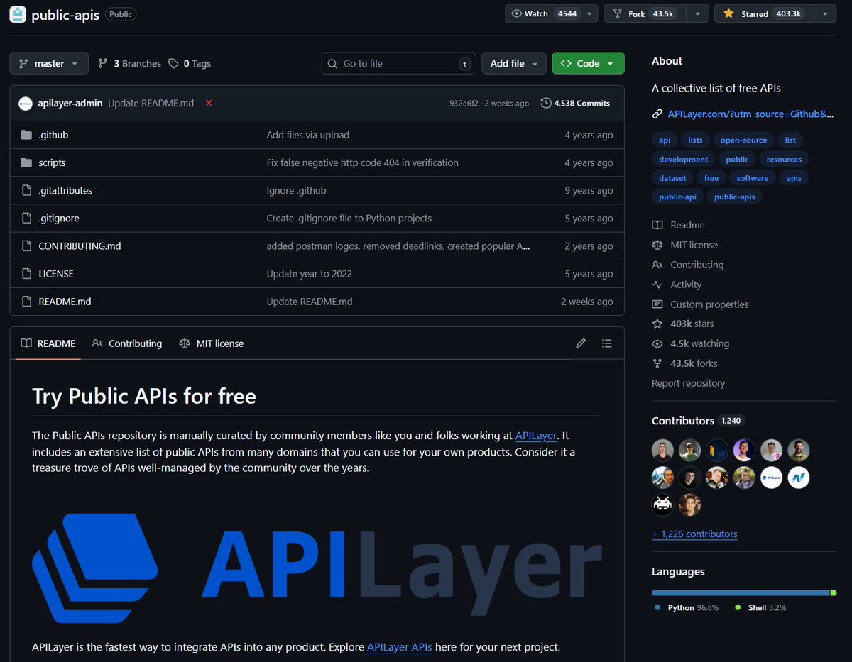Open the Add file dropdown
852x662 pixels.
[x=514, y=63]
